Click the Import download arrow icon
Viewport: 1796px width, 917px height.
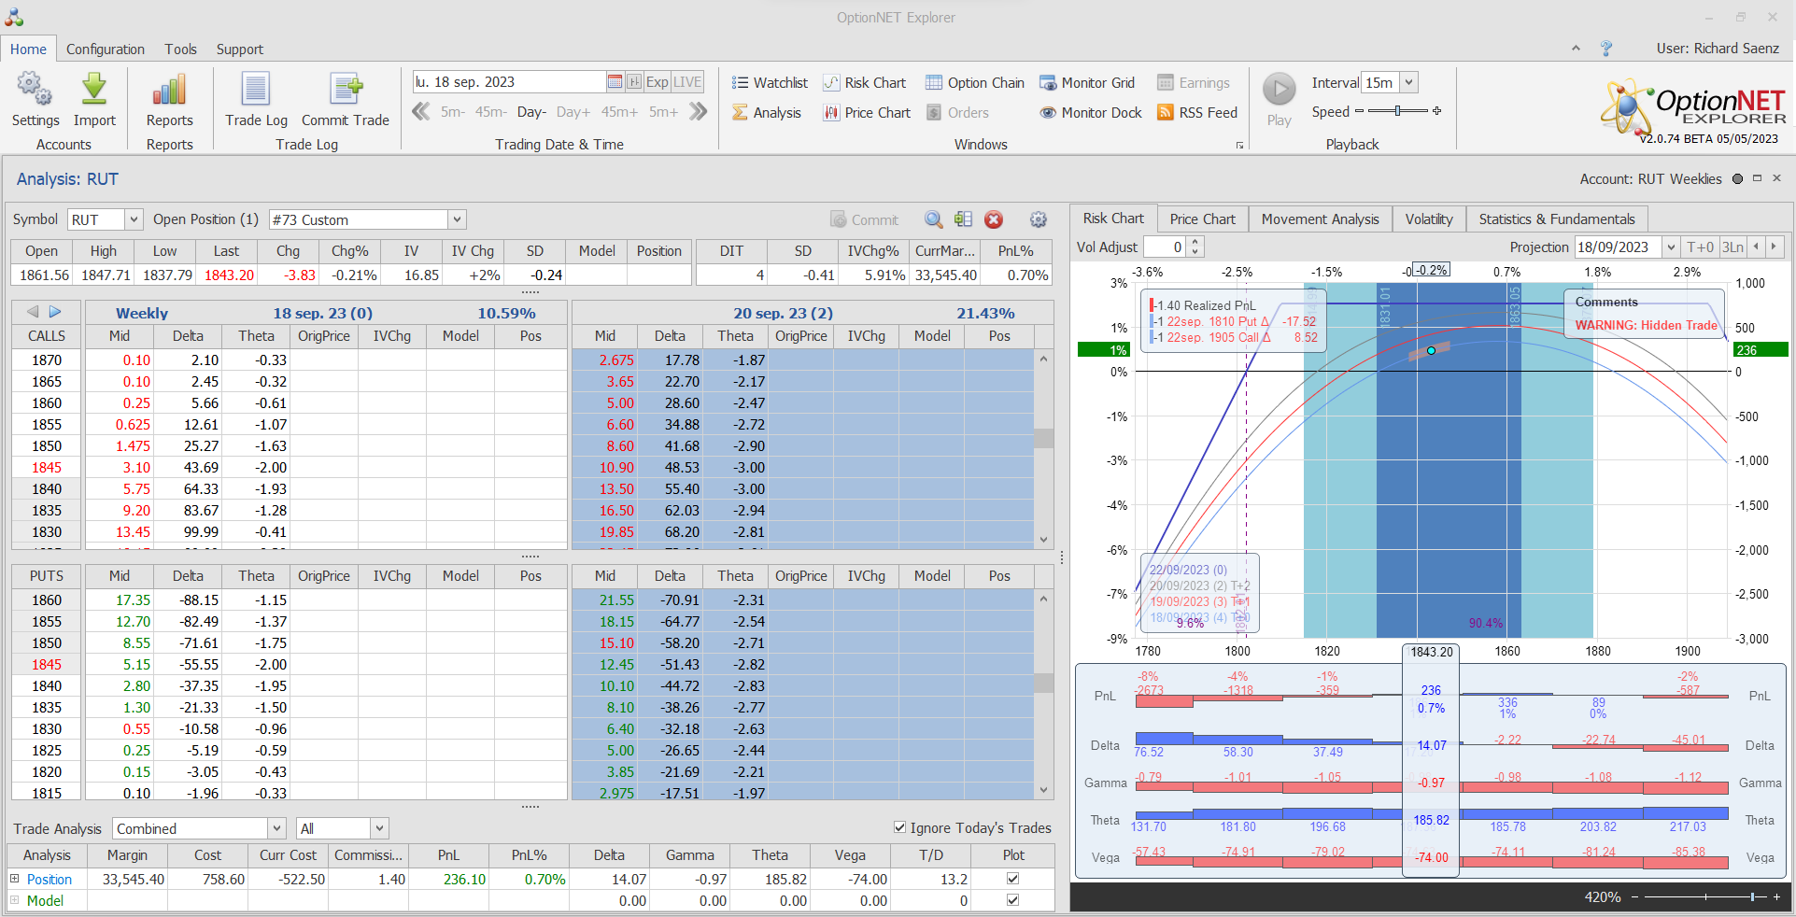94,90
